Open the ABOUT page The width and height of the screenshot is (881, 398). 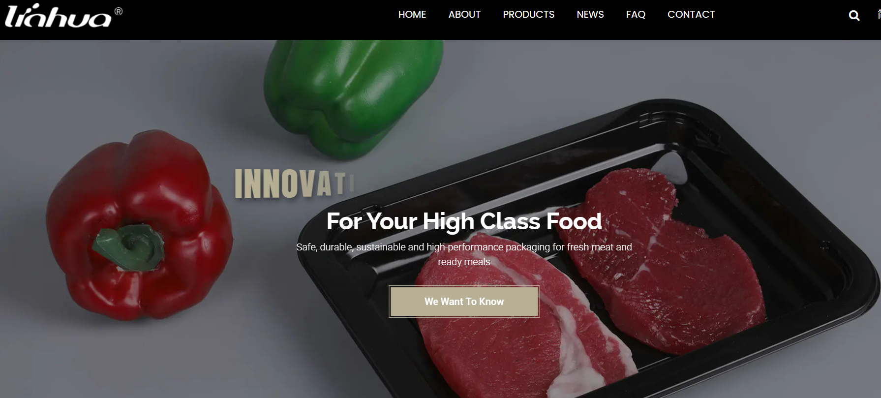(464, 15)
